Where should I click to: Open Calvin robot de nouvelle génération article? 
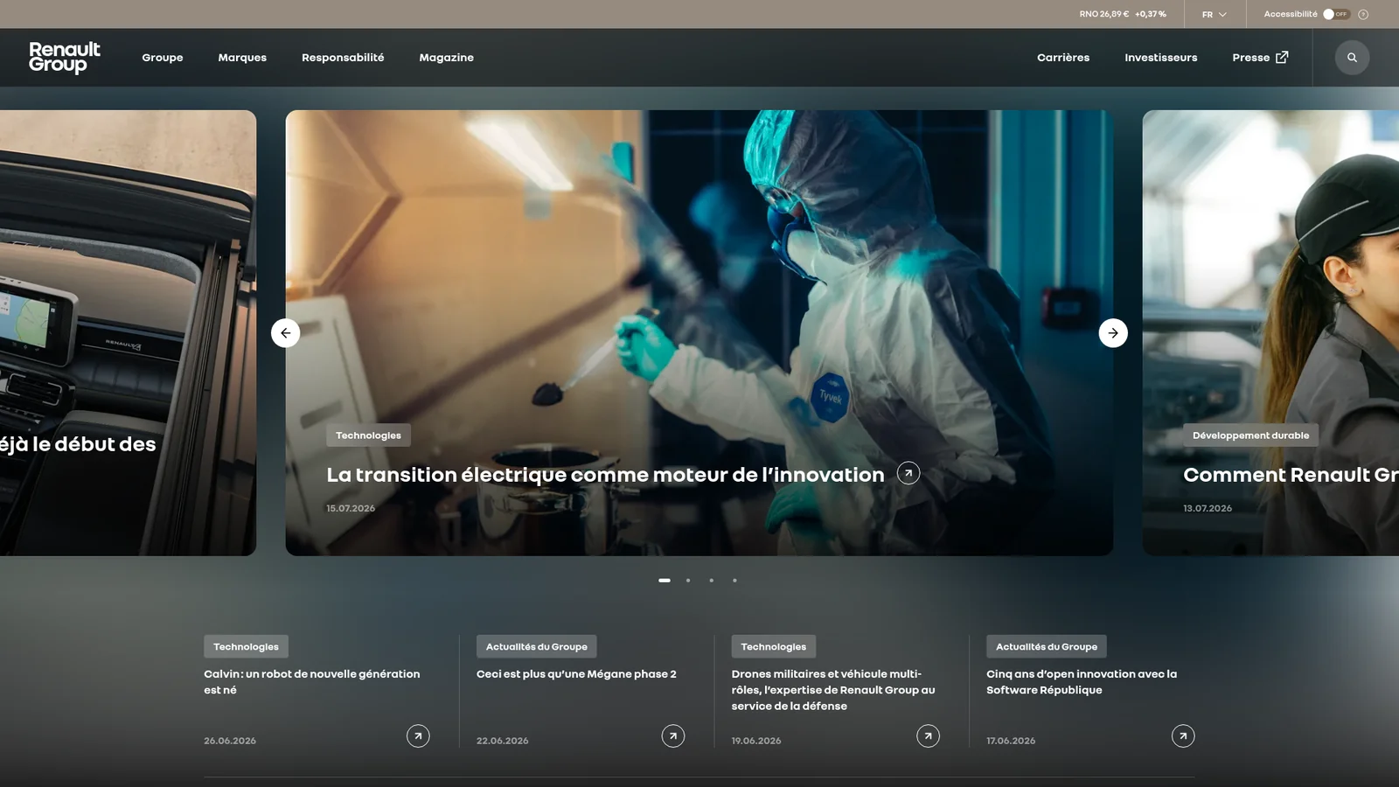[x=312, y=682]
